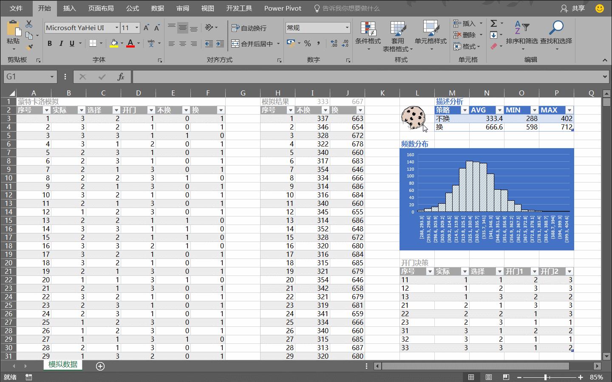This screenshot has width=612, height=382.
Task: Toggle align left
Action: (172, 44)
